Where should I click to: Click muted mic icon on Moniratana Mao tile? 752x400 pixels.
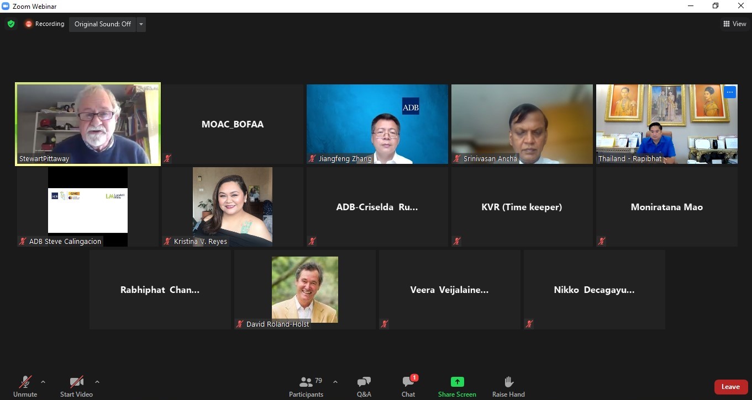coord(602,241)
